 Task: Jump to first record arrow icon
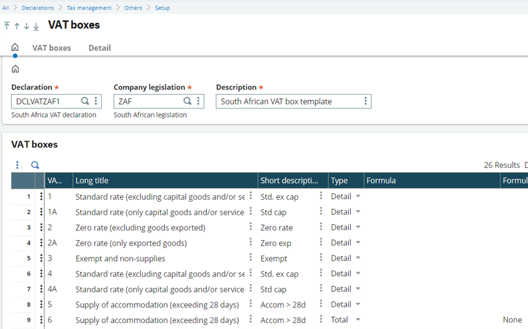[7, 25]
